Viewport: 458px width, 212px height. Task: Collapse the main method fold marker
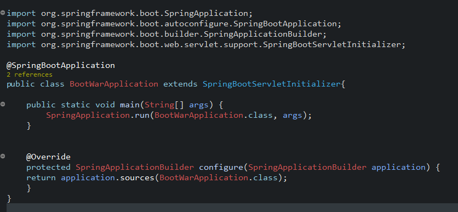[3, 104]
